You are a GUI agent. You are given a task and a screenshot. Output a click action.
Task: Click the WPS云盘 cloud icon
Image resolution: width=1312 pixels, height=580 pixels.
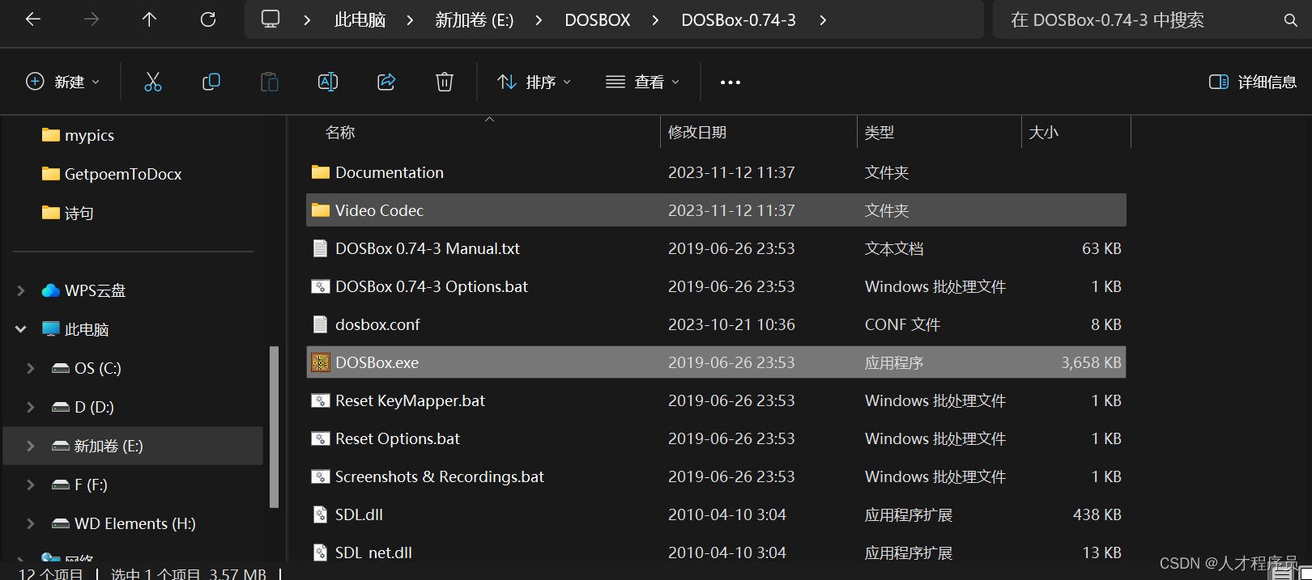[x=51, y=290]
